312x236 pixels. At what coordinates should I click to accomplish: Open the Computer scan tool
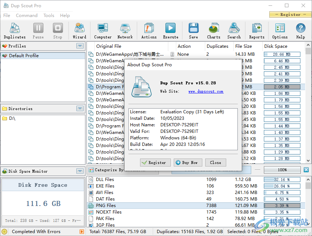[103, 31]
